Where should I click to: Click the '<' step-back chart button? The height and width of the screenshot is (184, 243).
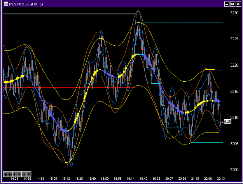pos(19,174)
